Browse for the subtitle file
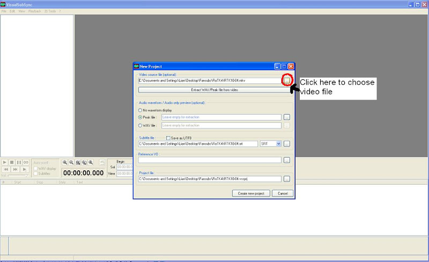The image size is (429, 262). [x=287, y=144]
